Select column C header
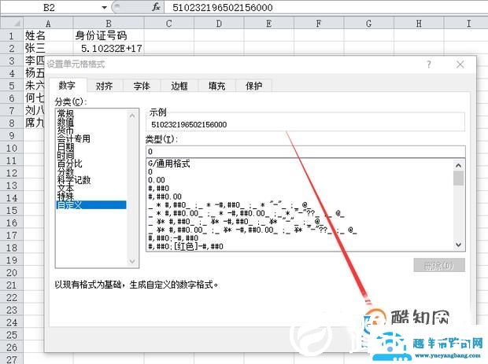The height and width of the screenshot is (364, 488). (169, 24)
